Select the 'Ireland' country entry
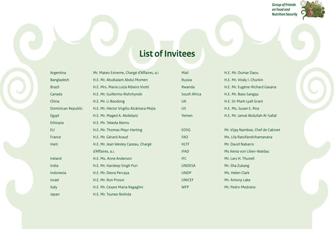Viewport: 334px width, 229px height. pos(56,158)
